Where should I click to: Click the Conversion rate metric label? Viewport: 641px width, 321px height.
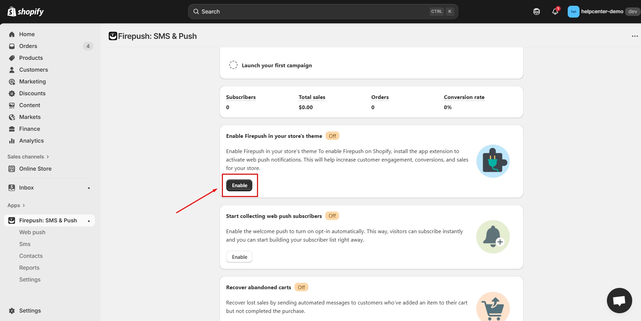(x=464, y=97)
